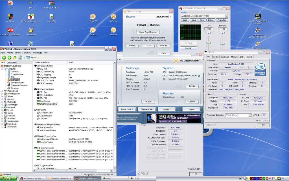Open the super_pi_mod-1.5 desktop archive
Screen dimensions: 289x181
(x=52, y=5)
